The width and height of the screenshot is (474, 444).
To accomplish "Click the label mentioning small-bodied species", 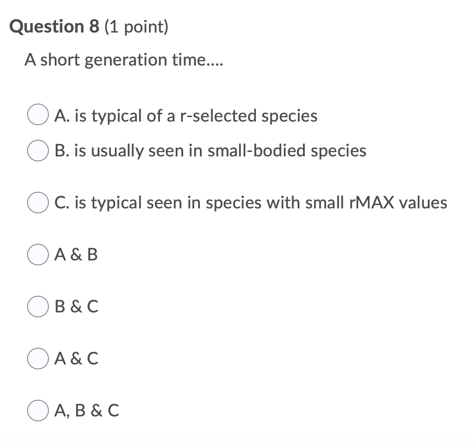I will [x=208, y=151].
